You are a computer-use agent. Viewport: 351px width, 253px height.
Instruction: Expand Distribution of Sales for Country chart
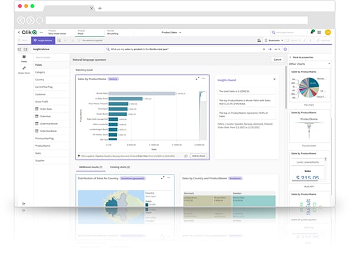tap(163, 178)
